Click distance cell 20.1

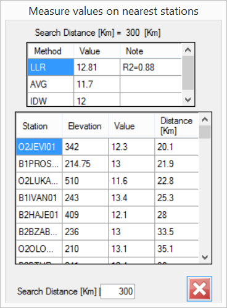176,147
